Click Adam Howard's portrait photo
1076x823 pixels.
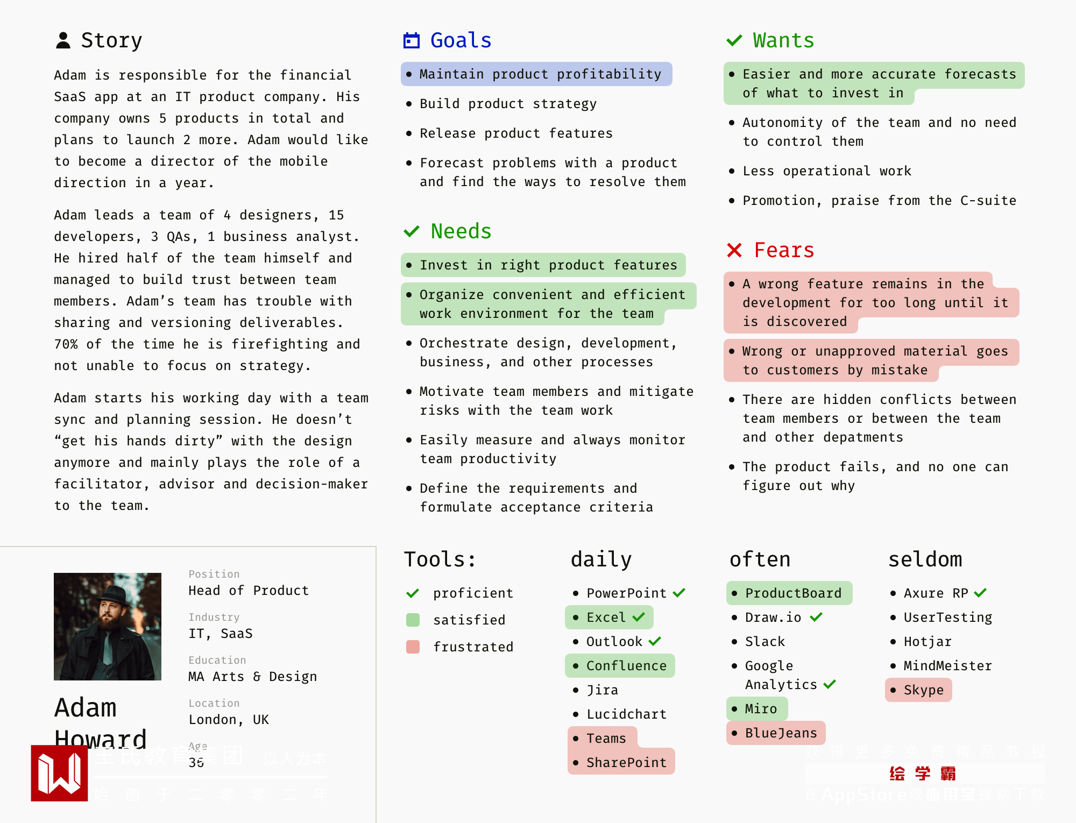coord(108,626)
